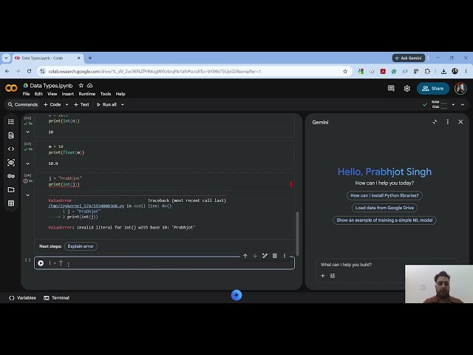Click the edit with AI pencil icon

click(265, 256)
